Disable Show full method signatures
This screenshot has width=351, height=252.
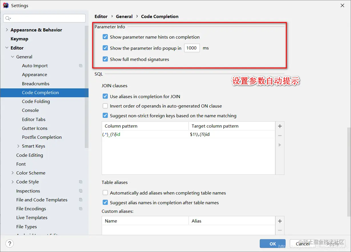pyautogui.click(x=105, y=59)
